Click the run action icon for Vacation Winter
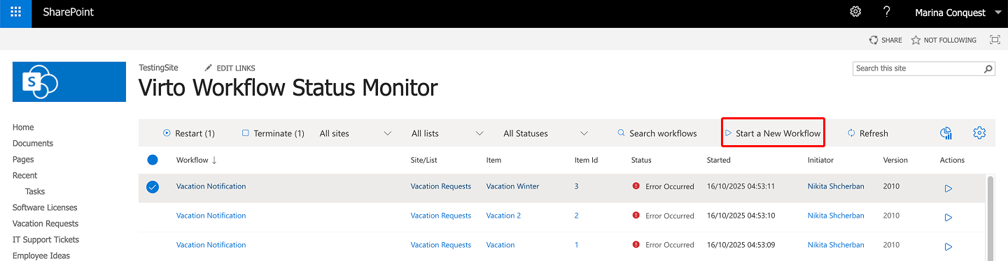 point(948,188)
